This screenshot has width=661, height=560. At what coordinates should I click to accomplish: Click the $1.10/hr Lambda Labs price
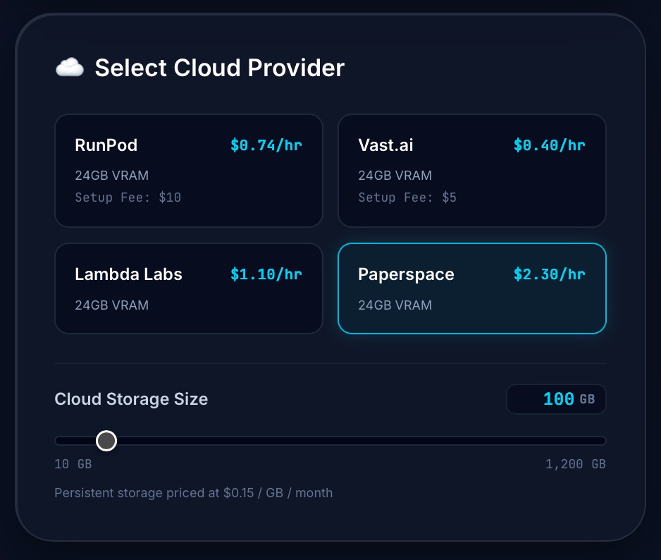tap(266, 274)
